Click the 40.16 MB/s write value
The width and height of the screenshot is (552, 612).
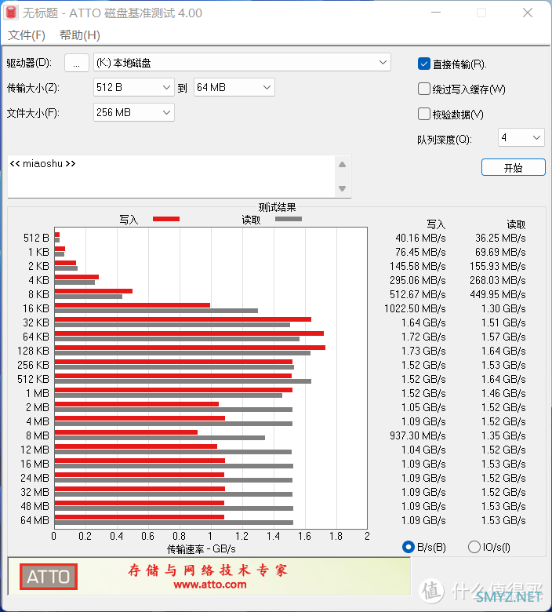pyautogui.click(x=420, y=238)
